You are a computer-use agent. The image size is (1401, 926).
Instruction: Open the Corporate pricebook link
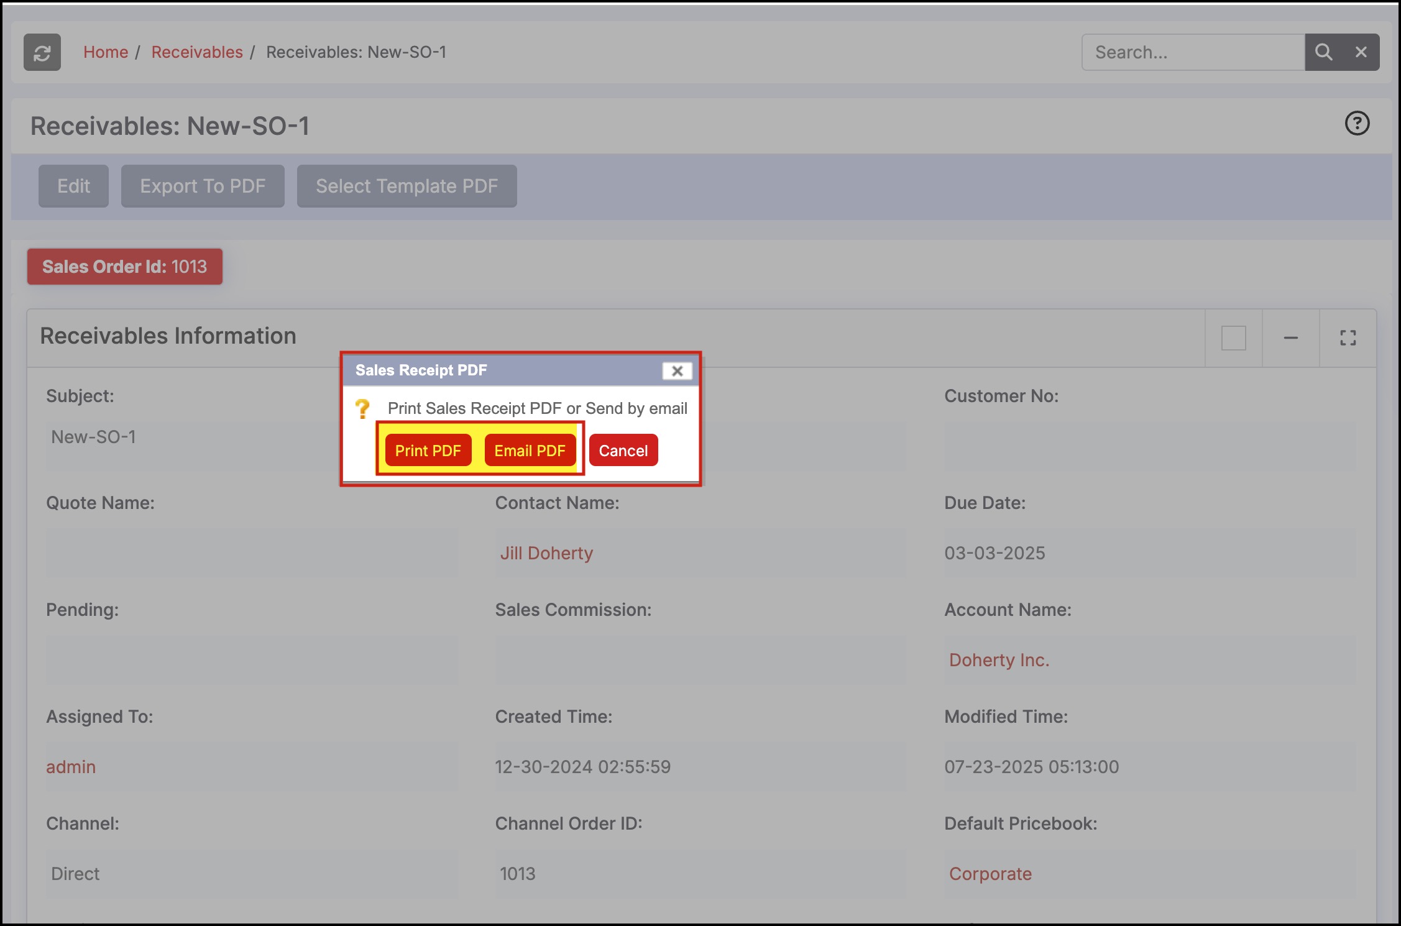click(990, 874)
